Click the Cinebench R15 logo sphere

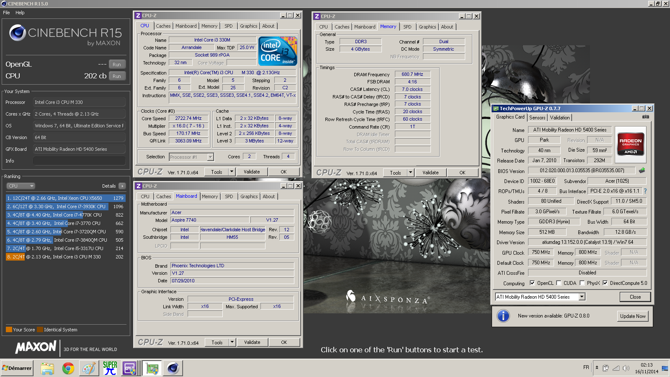[x=18, y=33]
